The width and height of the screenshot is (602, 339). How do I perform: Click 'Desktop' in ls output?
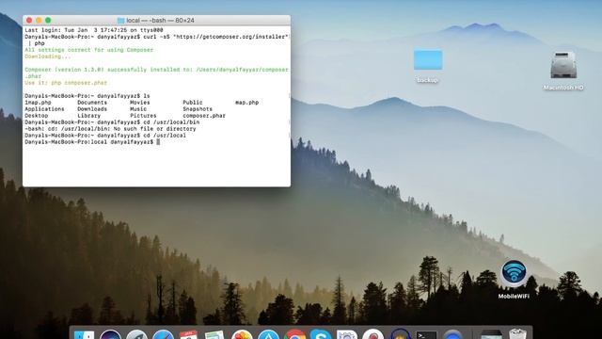pos(37,116)
